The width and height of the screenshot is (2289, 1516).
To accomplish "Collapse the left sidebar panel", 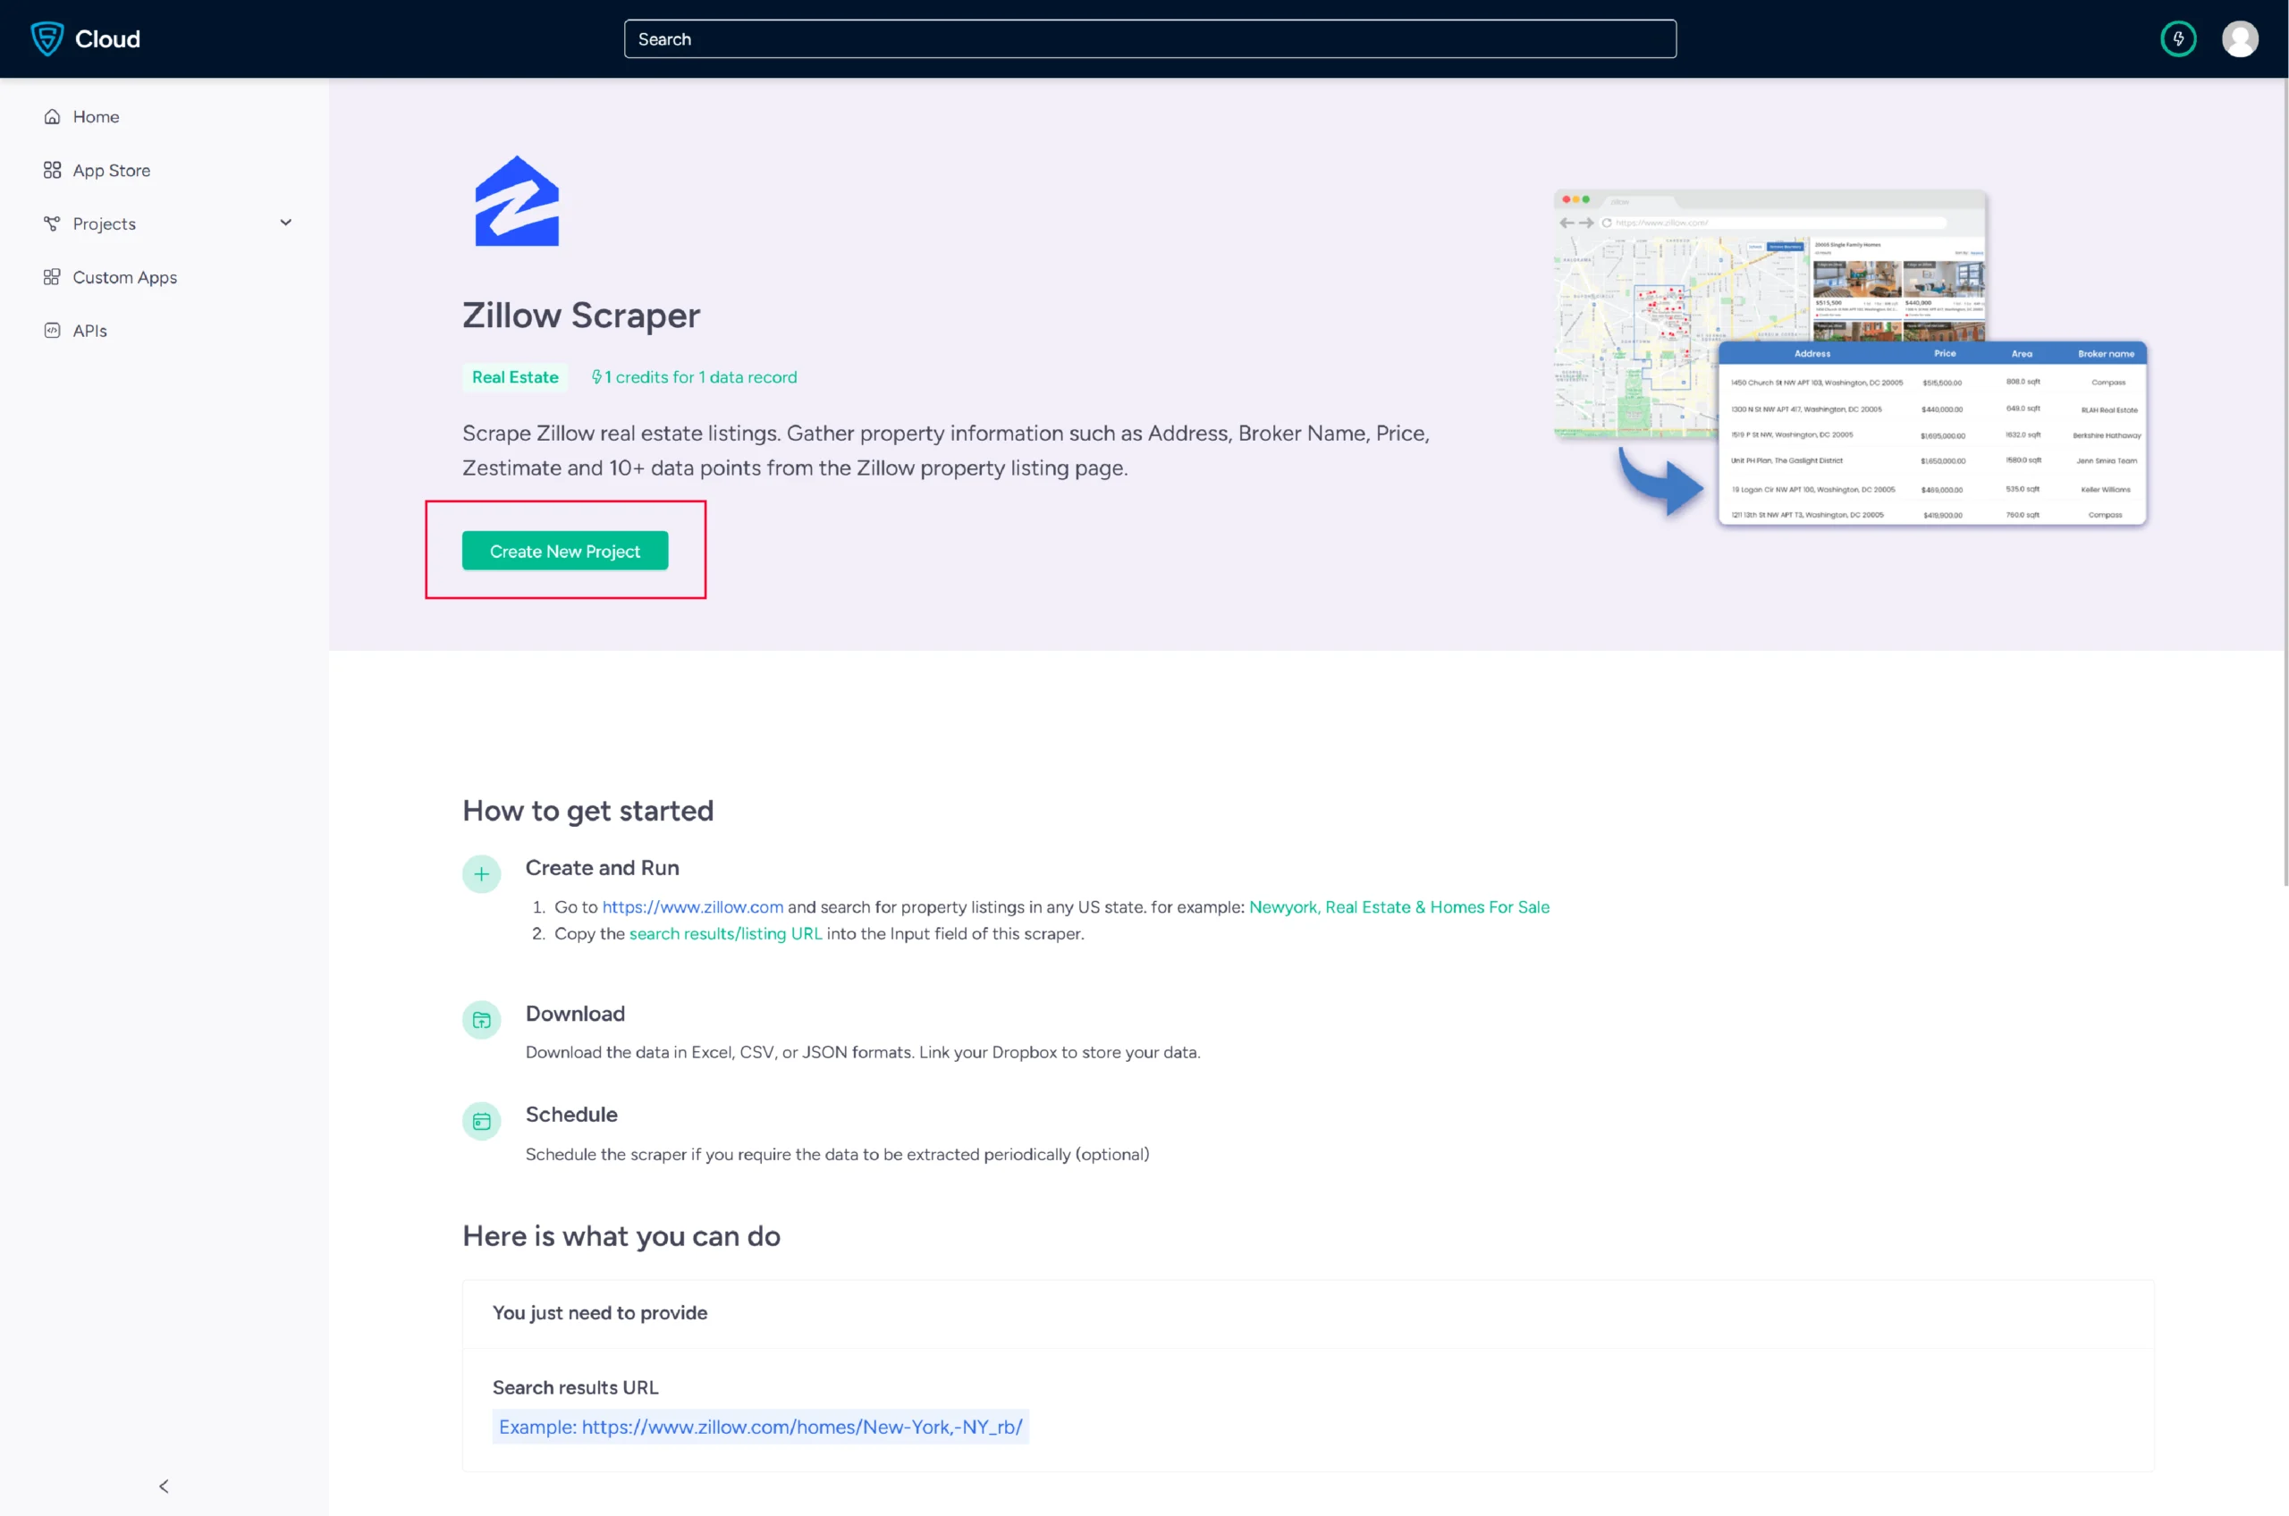I will (x=163, y=1484).
